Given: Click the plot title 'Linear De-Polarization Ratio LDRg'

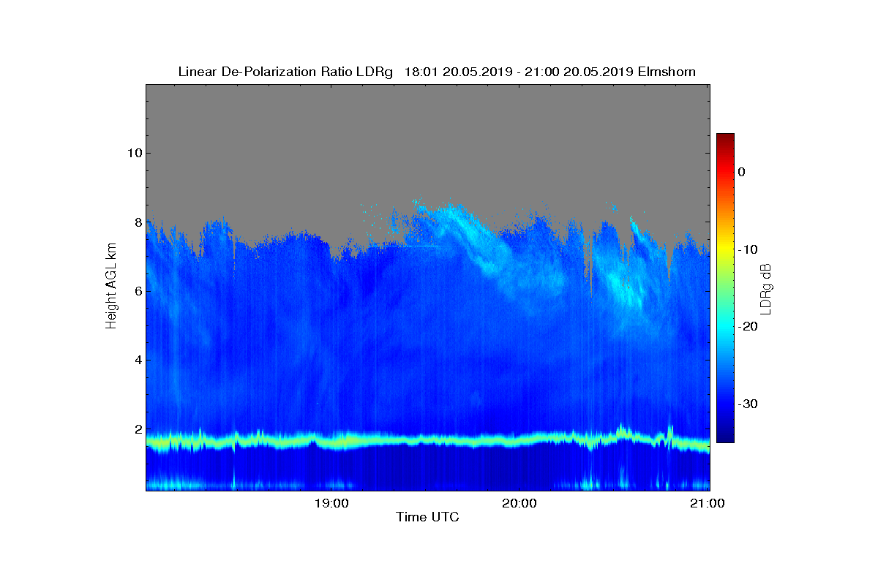Looking at the screenshot, I should click(286, 72).
